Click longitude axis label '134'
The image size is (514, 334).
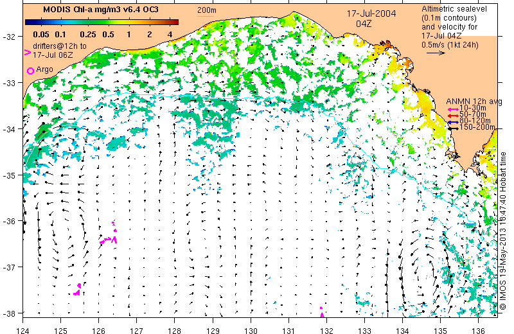point(403,330)
